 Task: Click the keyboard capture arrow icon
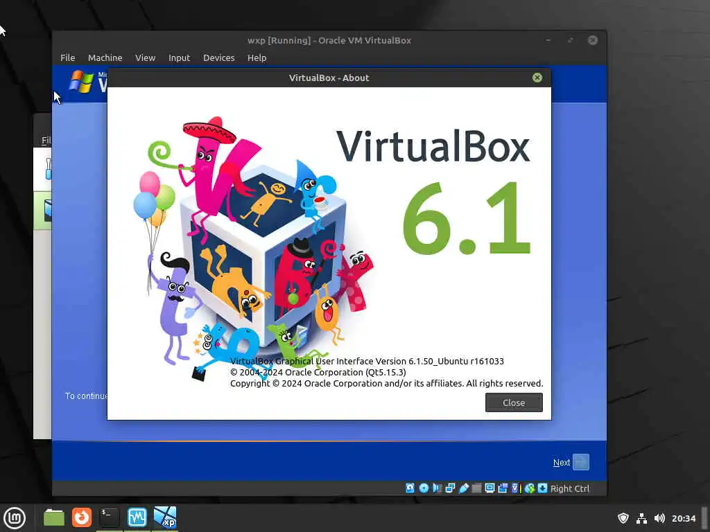tap(542, 488)
